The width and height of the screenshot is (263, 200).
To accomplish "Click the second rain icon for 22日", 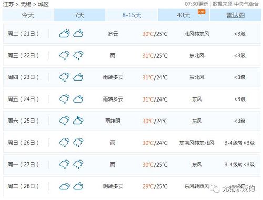I will (78, 55).
